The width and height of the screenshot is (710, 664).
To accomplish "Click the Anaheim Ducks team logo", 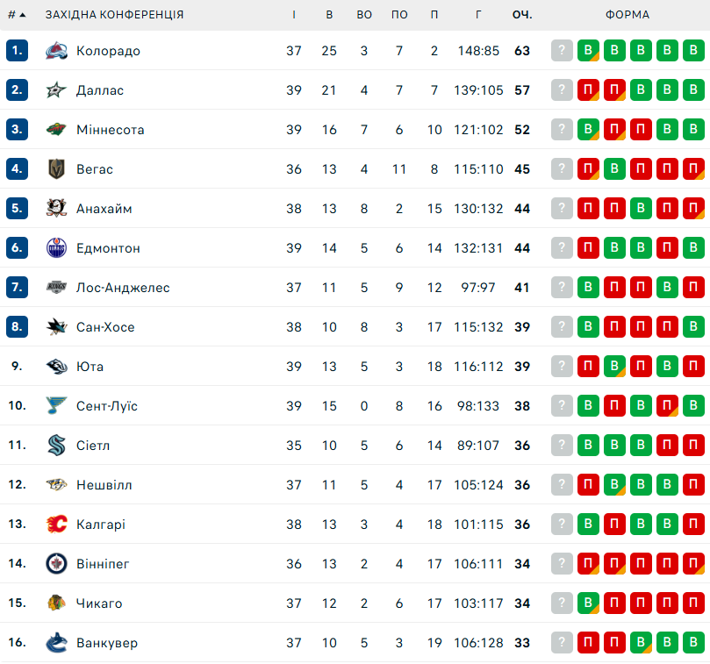I will (x=56, y=209).
